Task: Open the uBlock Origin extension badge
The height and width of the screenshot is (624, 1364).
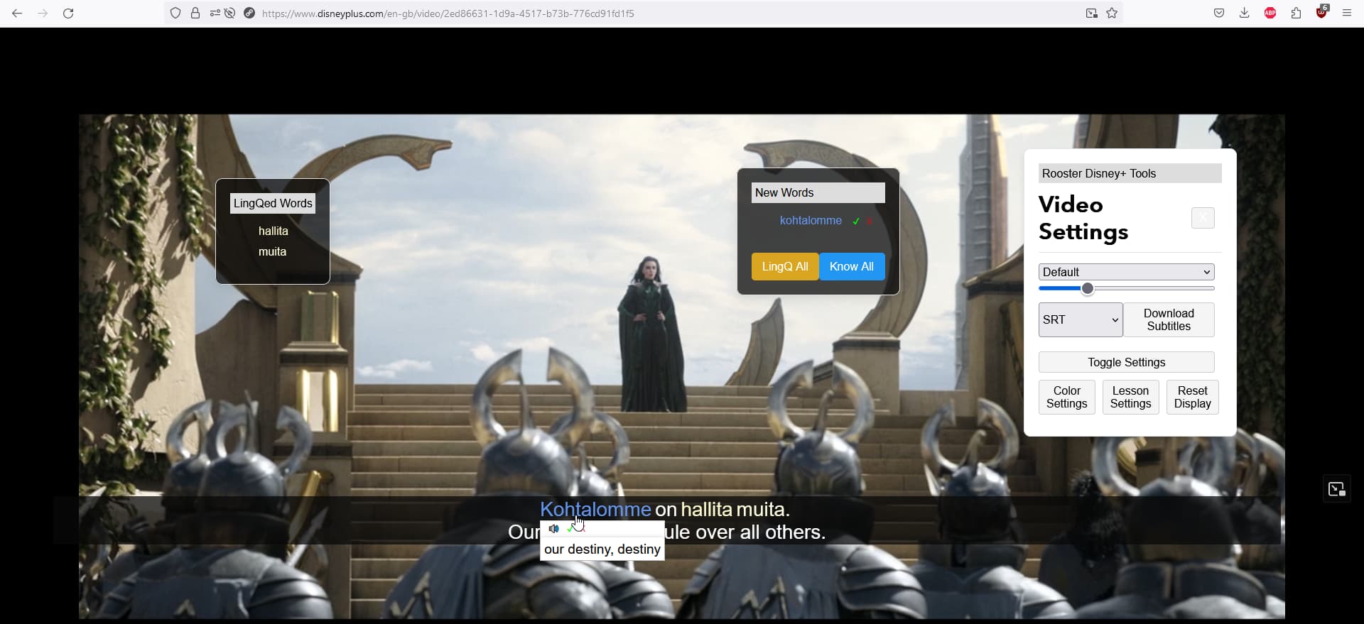Action: 1321,12
